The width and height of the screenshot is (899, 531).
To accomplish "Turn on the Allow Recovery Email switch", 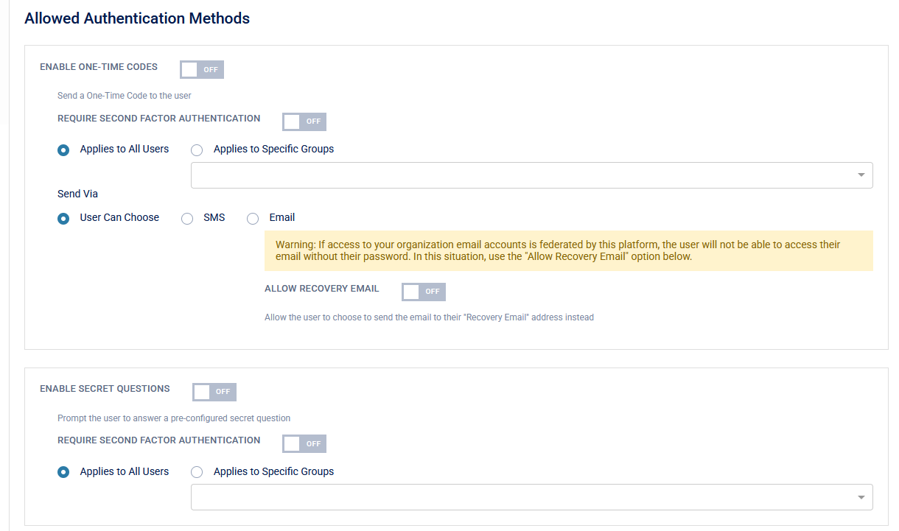I will click(423, 292).
